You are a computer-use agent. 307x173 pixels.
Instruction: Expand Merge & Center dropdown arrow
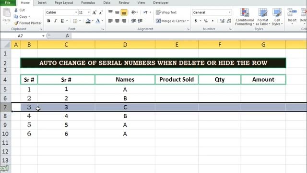188,21
